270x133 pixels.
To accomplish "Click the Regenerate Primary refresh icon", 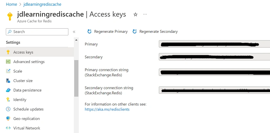I will coord(89,31).
